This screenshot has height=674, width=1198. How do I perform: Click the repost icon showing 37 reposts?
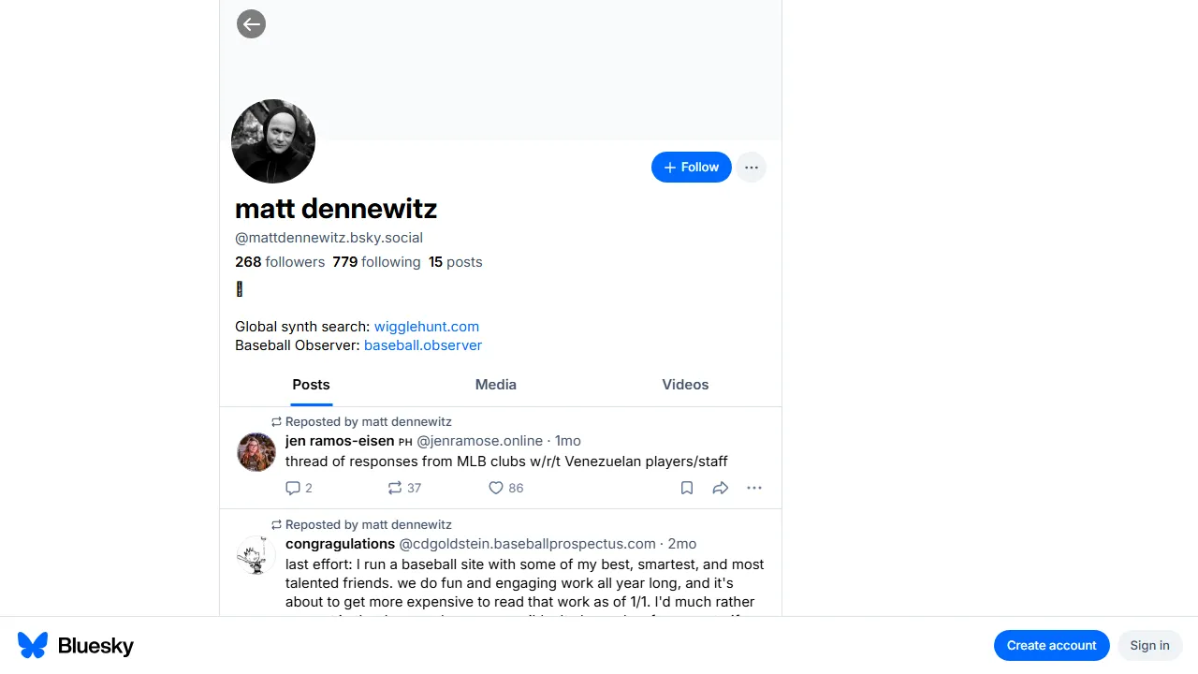tap(395, 488)
